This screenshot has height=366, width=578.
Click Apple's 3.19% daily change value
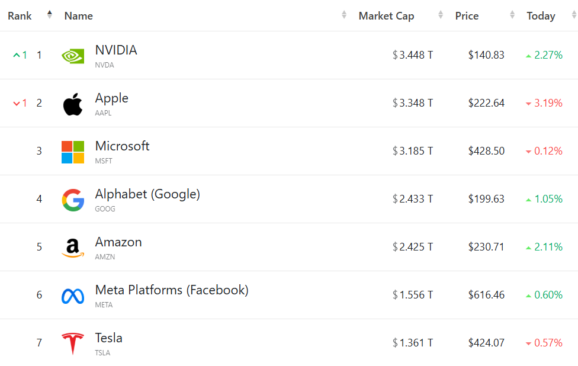548,103
